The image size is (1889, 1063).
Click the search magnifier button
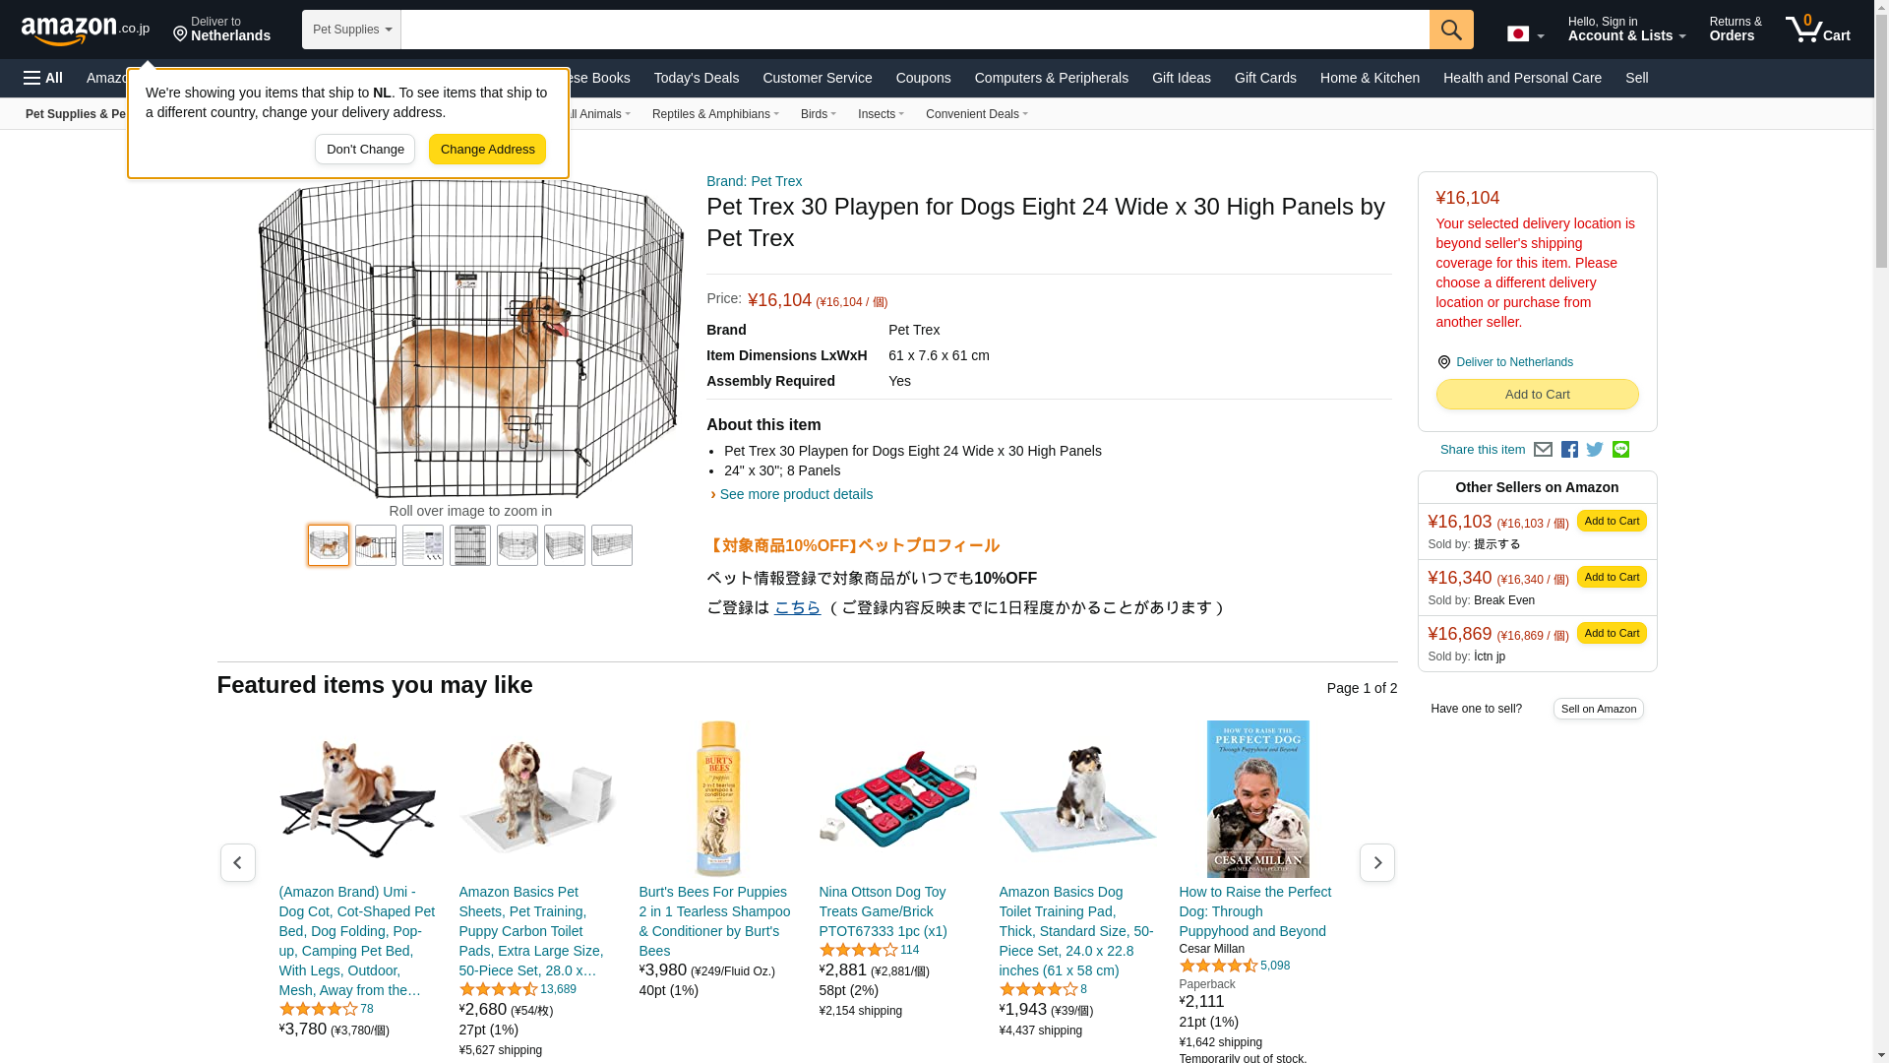click(1451, 30)
